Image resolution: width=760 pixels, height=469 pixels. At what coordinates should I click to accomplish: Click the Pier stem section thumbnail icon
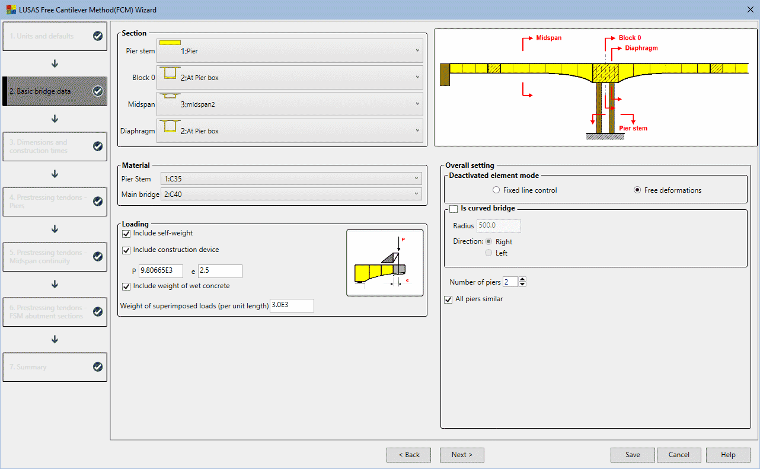(x=170, y=43)
